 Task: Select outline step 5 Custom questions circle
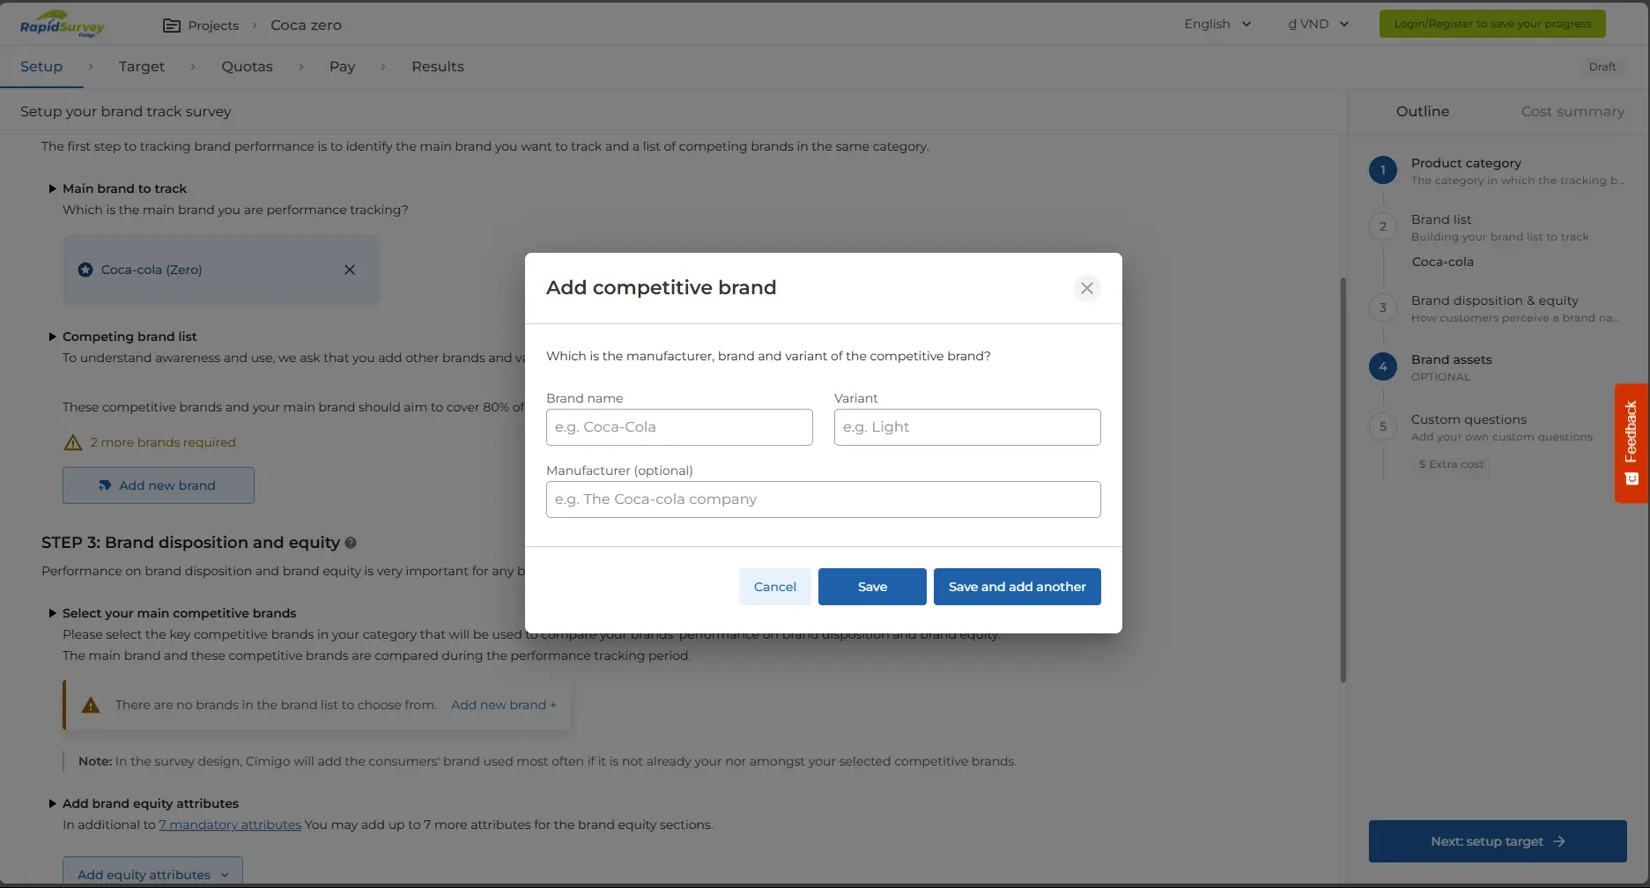coord(1382,426)
